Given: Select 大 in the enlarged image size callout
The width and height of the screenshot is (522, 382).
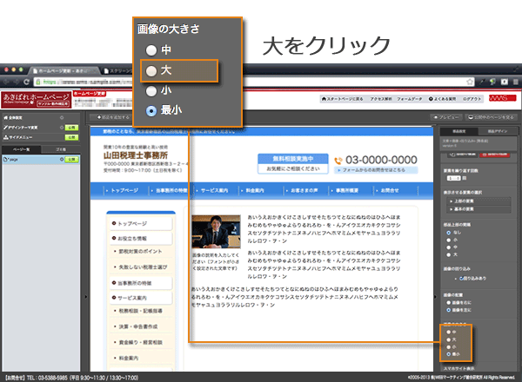Looking at the screenshot, I should click(154, 69).
